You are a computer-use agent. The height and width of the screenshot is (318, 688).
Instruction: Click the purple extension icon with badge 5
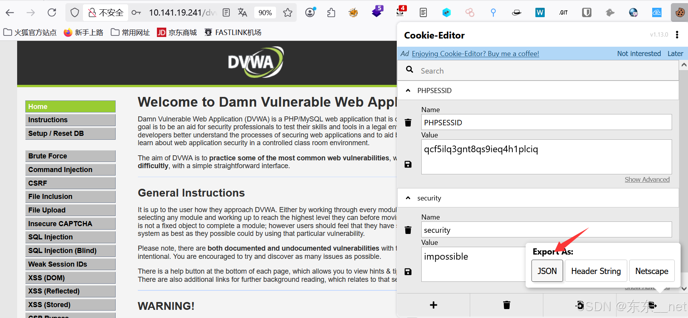pos(377,12)
